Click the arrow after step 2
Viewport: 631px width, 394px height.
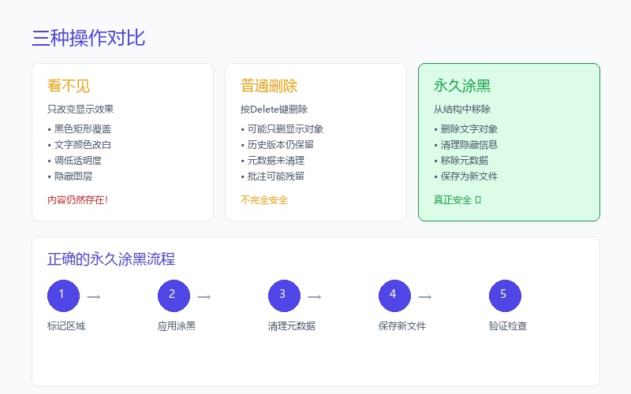(204, 297)
